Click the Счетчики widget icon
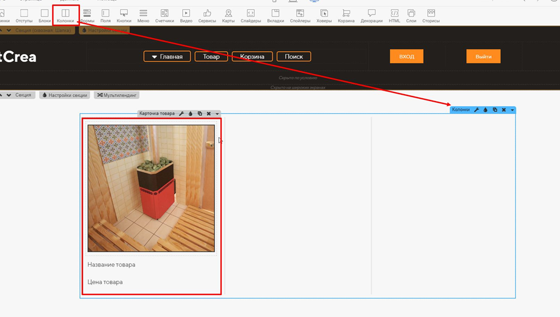 pos(164,16)
